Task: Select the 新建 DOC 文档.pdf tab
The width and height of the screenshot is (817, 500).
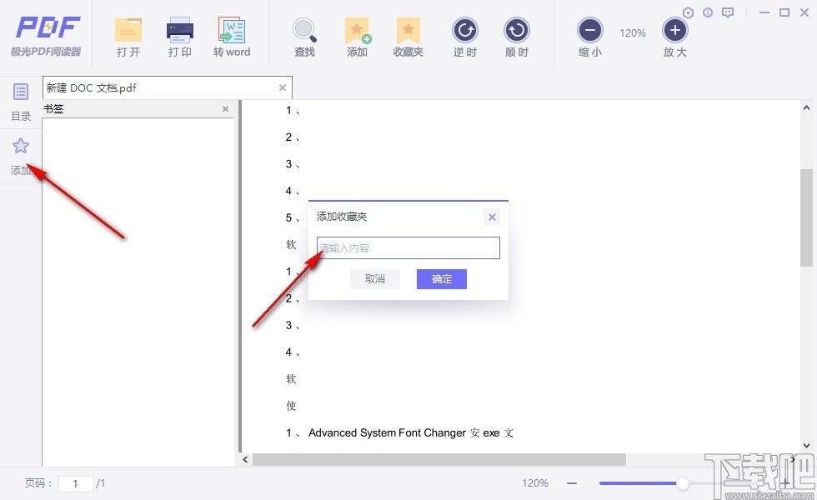Action: tap(168, 87)
